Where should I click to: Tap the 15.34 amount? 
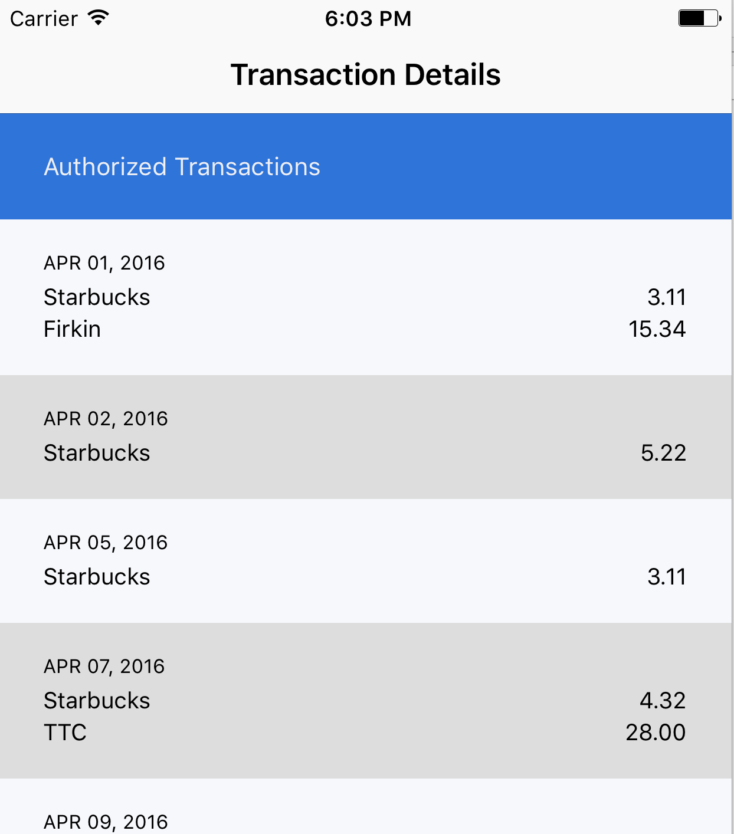tap(657, 329)
